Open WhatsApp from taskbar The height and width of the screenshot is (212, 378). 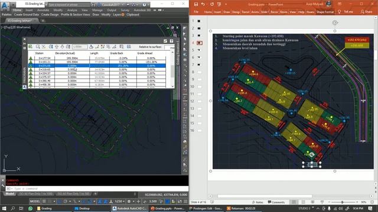[x=30, y=208]
